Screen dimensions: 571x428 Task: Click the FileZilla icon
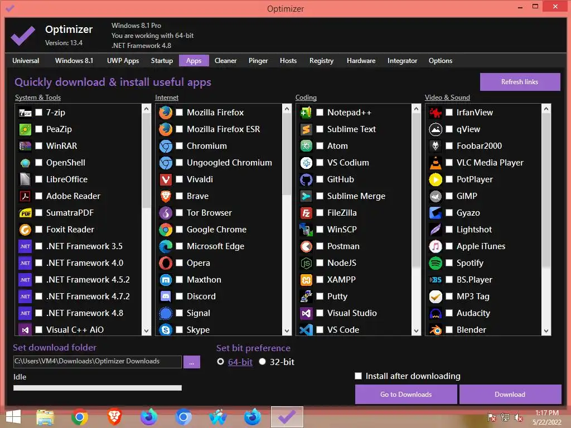pyautogui.click(x=306, y=213)
